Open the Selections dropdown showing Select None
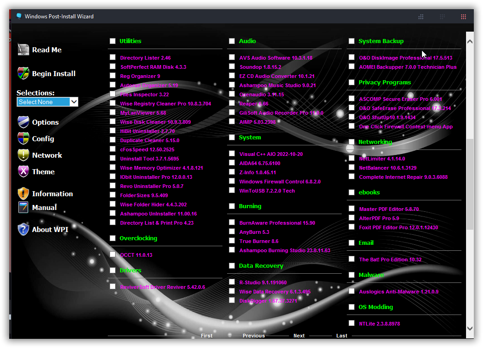 (47, 102)
